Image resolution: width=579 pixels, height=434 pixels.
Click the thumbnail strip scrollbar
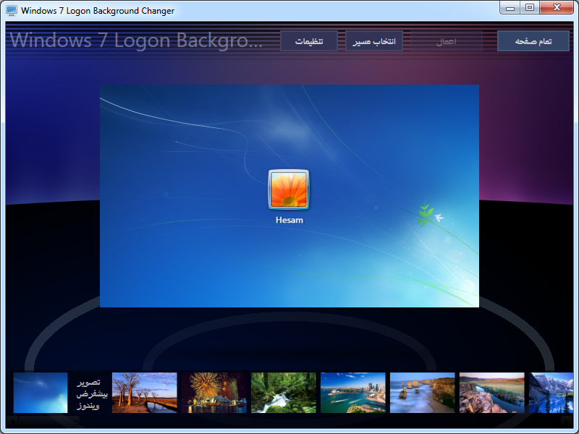coord(289,420)
